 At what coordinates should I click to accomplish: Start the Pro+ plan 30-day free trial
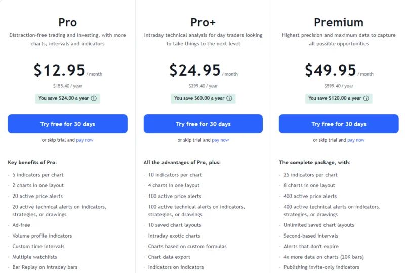(x=203, y=124)
